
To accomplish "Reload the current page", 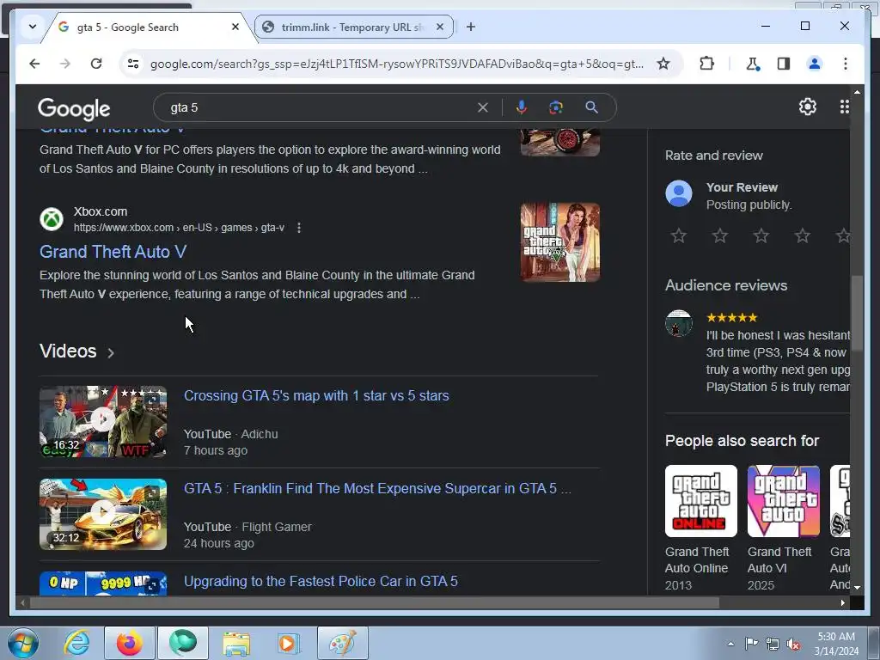I will [x=96, y=64].
